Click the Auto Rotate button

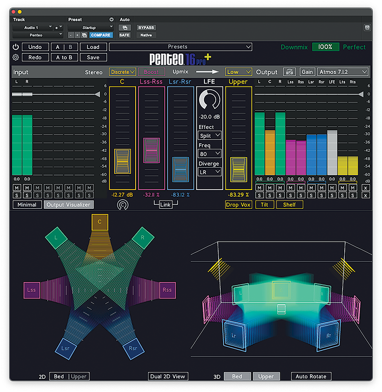pyautogui.click(x=311, y=377)
